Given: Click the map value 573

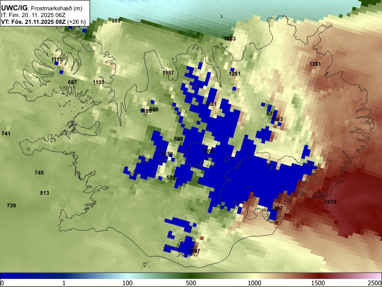Looking at the screenshot, I should click(171, 178).
